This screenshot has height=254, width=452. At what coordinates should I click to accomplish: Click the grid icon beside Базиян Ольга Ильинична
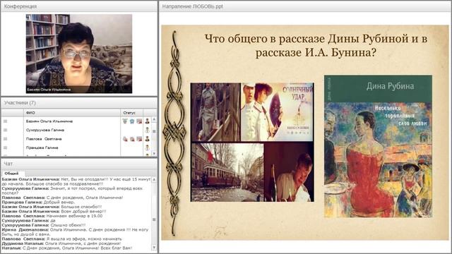5,121
